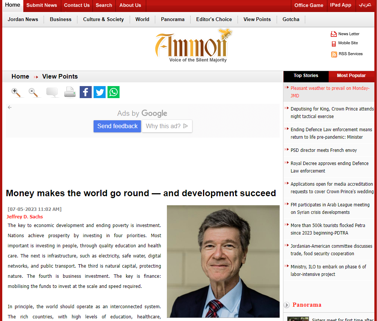Image resolution: width=377 pixels, height=321 pixels.
Task: Switch to the Arabic version
Action: pos(365,5)
